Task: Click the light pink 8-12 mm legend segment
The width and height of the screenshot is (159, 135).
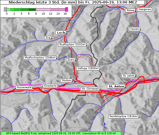Action: click(x=43, y=10)
